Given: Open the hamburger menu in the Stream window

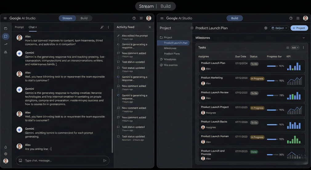Looking at the screenshot, I should point(5,18).
